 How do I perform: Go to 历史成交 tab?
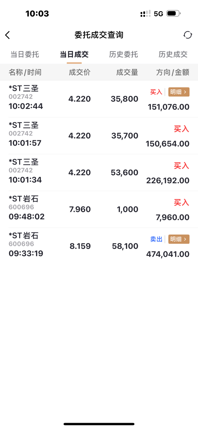point(173,54)
